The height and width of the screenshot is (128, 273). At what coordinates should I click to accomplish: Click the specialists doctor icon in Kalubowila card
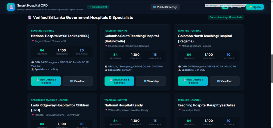click(106, 70)
